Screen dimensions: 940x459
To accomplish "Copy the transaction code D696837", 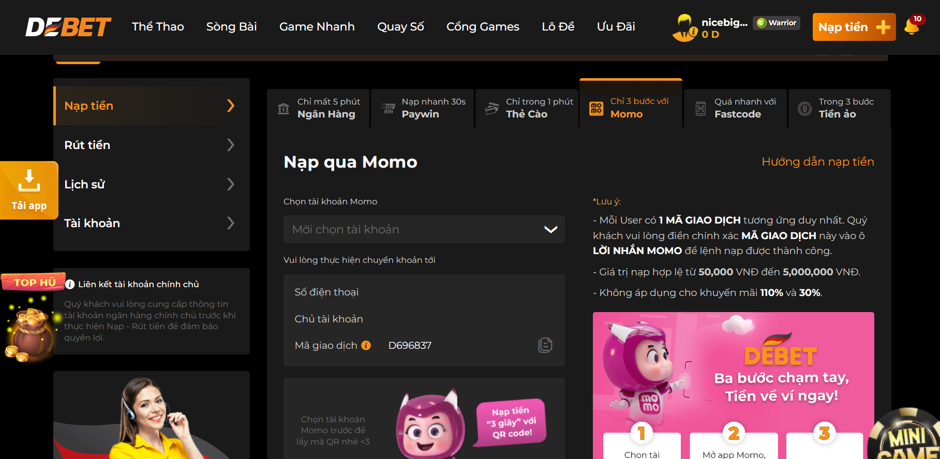I will 545,345.
